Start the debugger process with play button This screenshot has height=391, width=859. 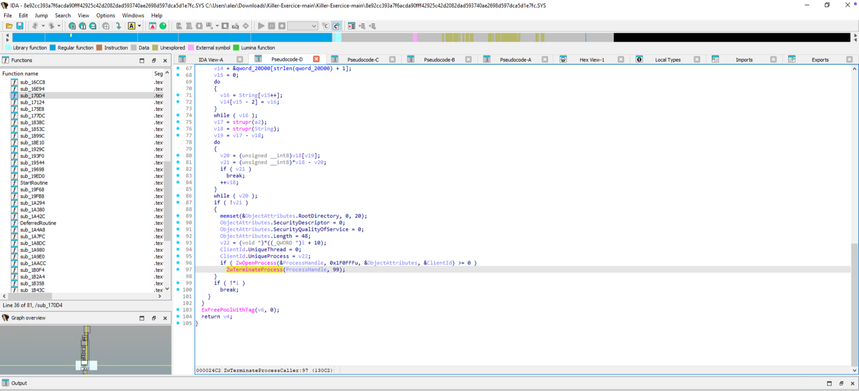click(261, 26)
